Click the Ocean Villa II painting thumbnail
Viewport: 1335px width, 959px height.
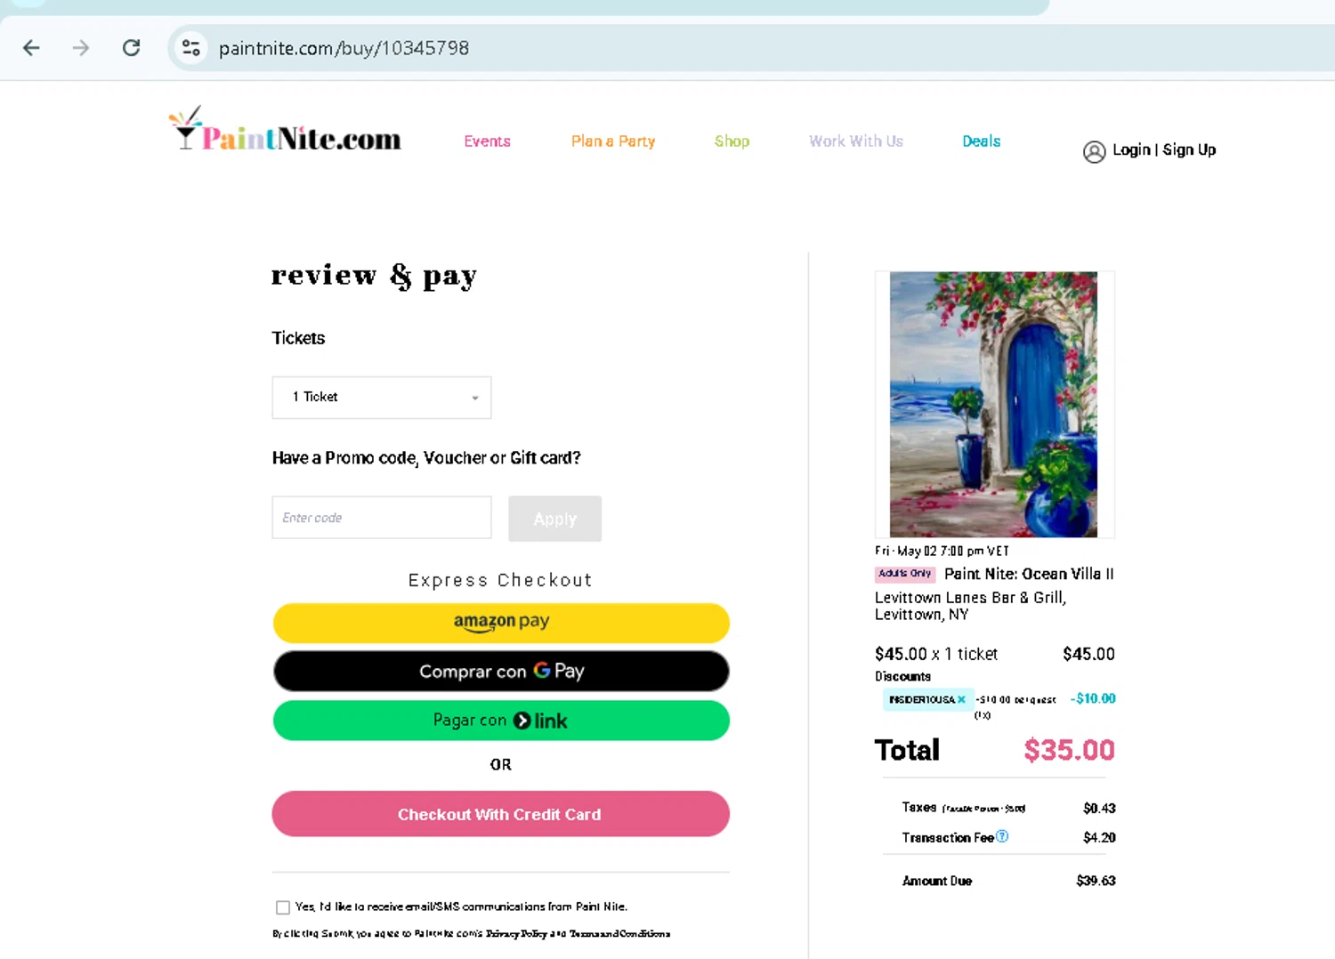(994, 405)
